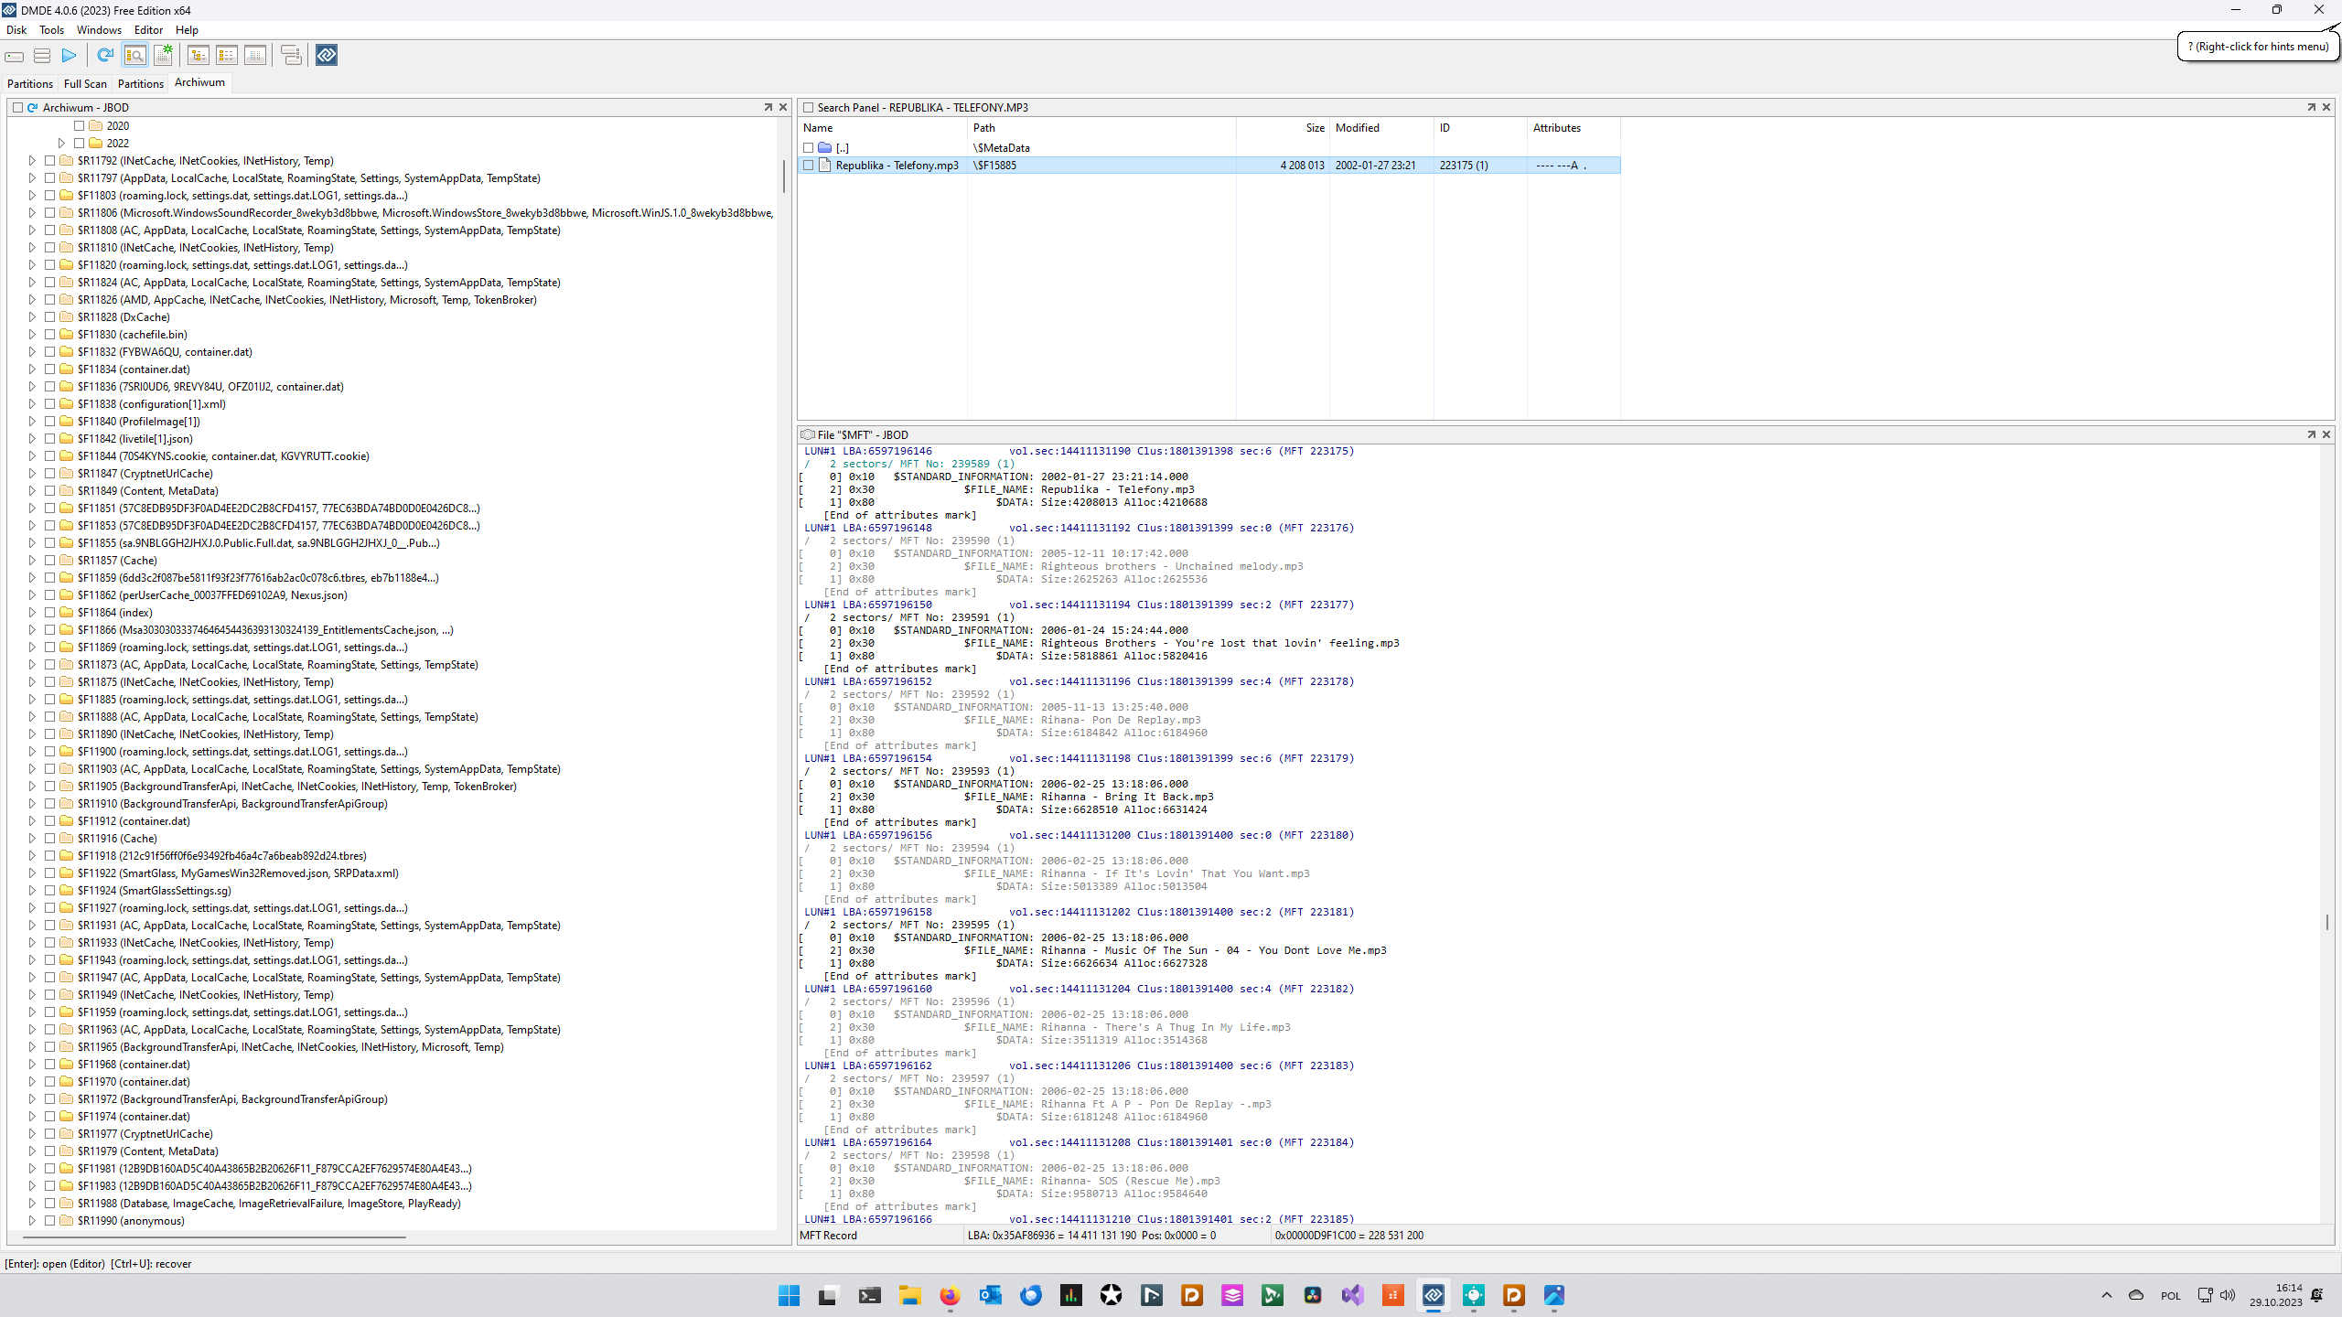Select the Republika - Telefony.mp3 row

(x=1209, y=166)
